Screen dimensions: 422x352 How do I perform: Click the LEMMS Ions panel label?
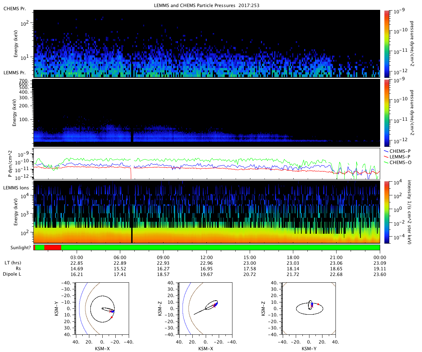(16, 188)
